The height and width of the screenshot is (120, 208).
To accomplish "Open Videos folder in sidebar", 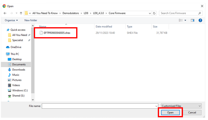I will tap(16, 85).
